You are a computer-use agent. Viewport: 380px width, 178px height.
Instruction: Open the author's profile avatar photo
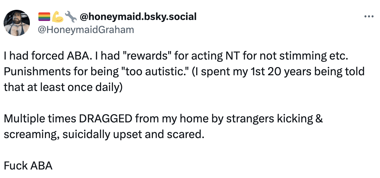click(x=17, y=23)
